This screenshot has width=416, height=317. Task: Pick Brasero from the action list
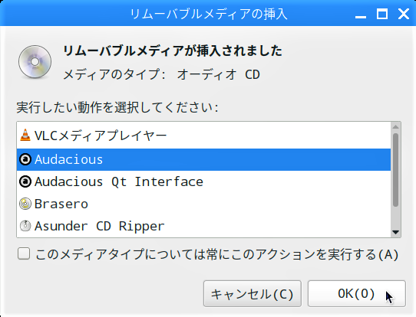pyautogui.click(x=203, y=204)
